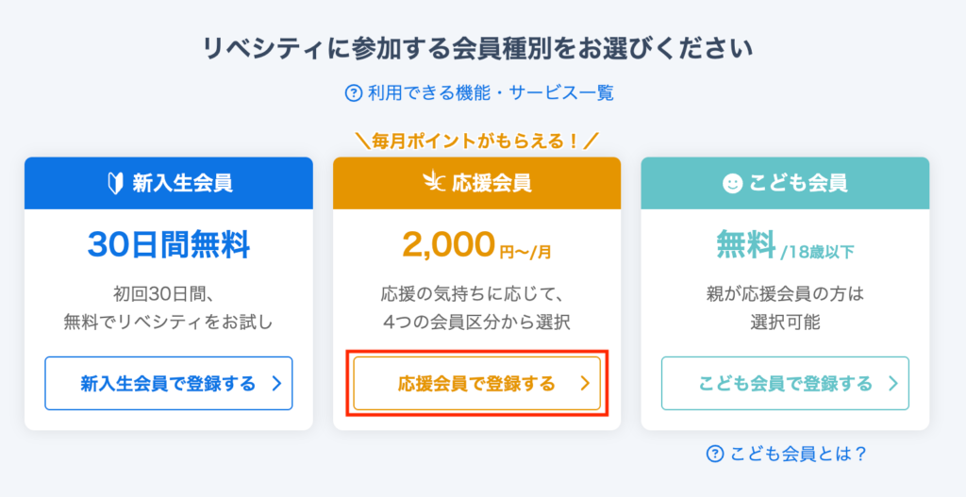
Task: Click the question mark icon beside こども会員とは
Action: point(714,455)
